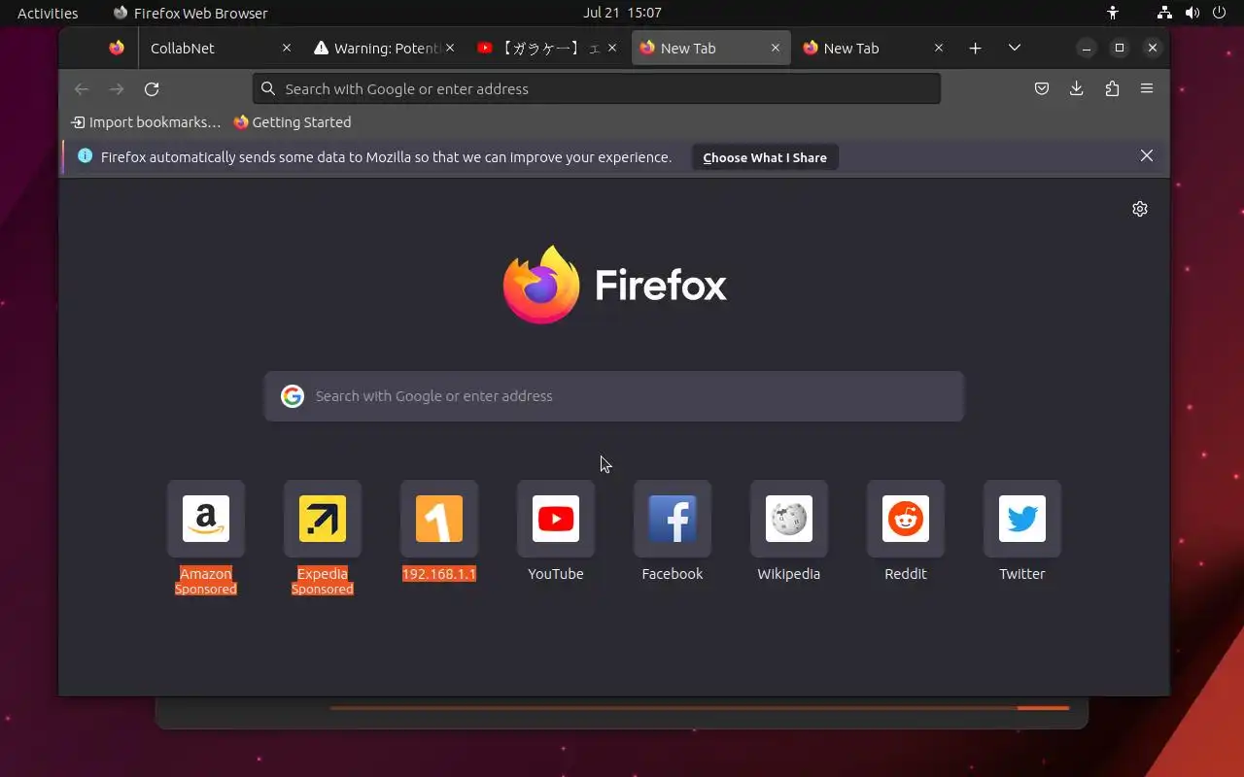Click the Choose What I Share button

[765, 157]
